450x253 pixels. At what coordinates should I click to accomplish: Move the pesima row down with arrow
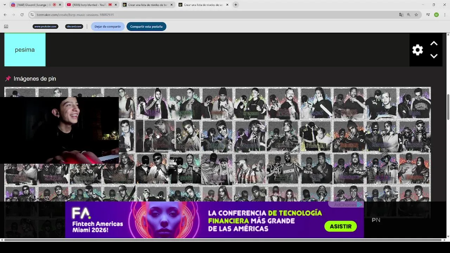(434, 56)
